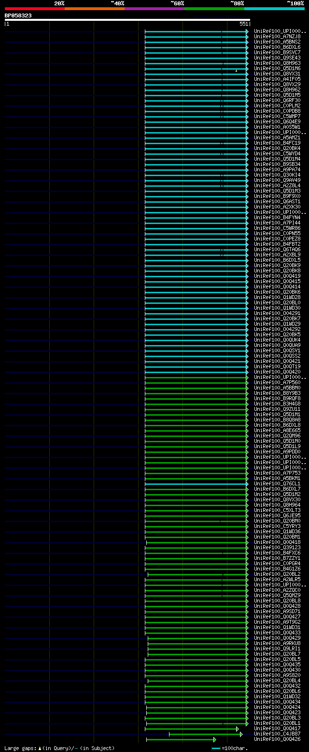The image size is (309, 752).
Task: Click the UniRef100_B8Y9B3 label
Action: [x=277, y=393]
